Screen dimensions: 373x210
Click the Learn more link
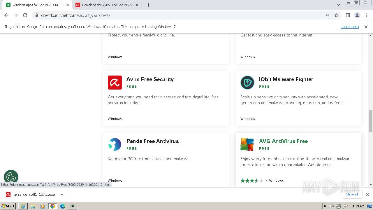tap(350, 27)
